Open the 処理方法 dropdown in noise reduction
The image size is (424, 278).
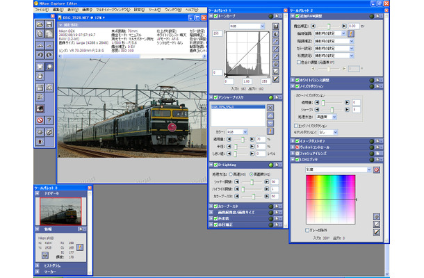327,117
